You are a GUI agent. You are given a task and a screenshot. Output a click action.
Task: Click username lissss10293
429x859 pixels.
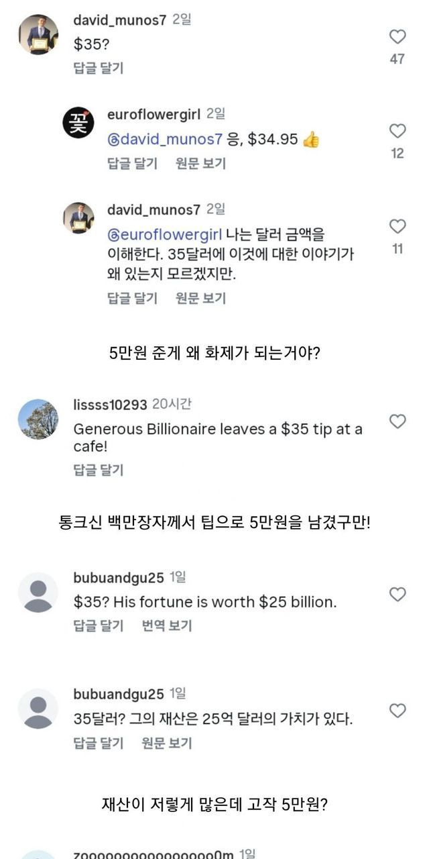pyautogui.click(x=110, y=404)
